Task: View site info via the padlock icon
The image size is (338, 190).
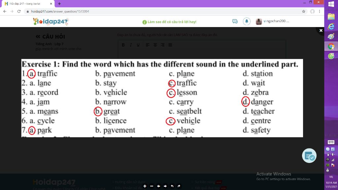Action: [28, 12]
